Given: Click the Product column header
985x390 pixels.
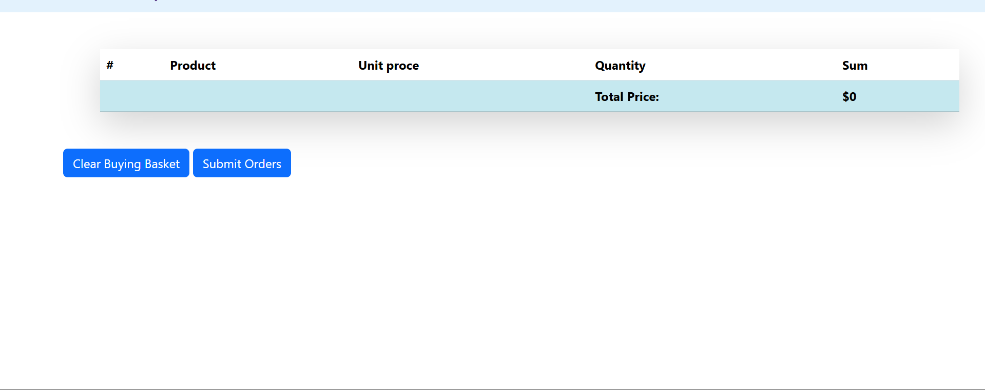Looking at the screenshot, I should [192, 66].
